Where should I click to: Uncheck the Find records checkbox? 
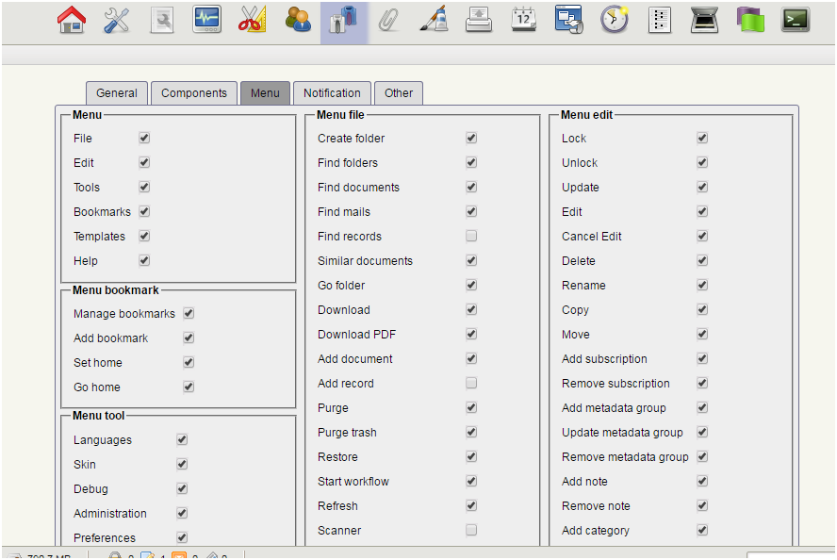470,236
